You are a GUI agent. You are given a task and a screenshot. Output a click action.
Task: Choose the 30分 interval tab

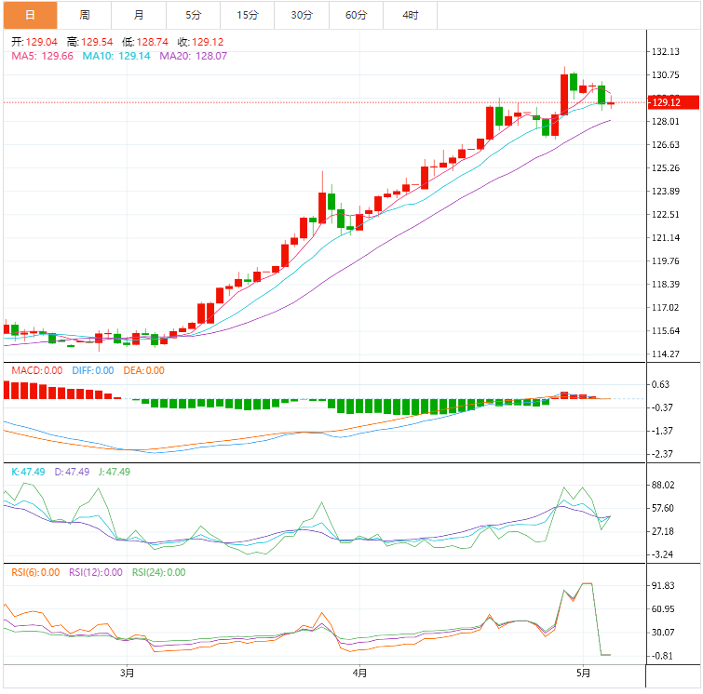coord(302,15)
